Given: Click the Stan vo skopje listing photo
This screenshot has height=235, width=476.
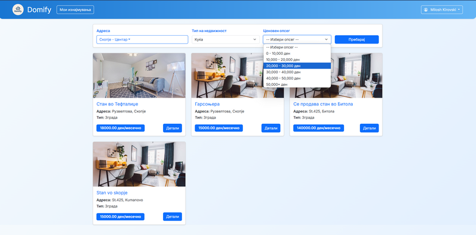Looking at the screenshot, I should 139,164.
